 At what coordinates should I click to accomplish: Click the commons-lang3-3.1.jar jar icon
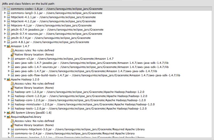(x=9, y=13)
